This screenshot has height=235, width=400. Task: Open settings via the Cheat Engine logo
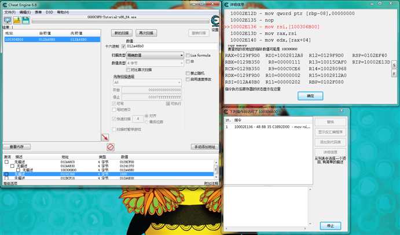pos(215,21)
